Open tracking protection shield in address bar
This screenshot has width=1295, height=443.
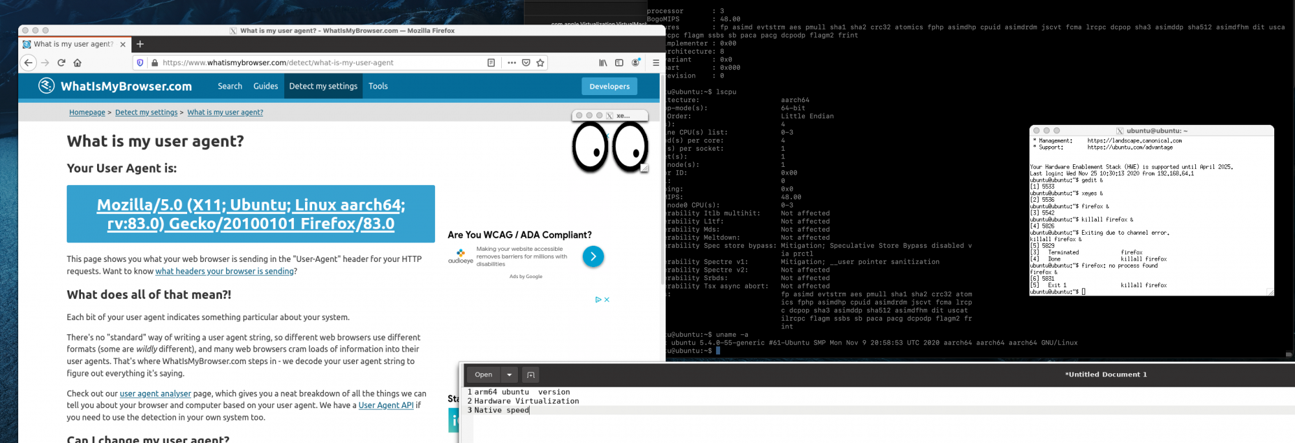(140, 63)
